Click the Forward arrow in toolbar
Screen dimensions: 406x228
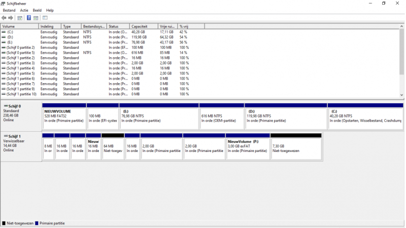(x=11, y=18)
